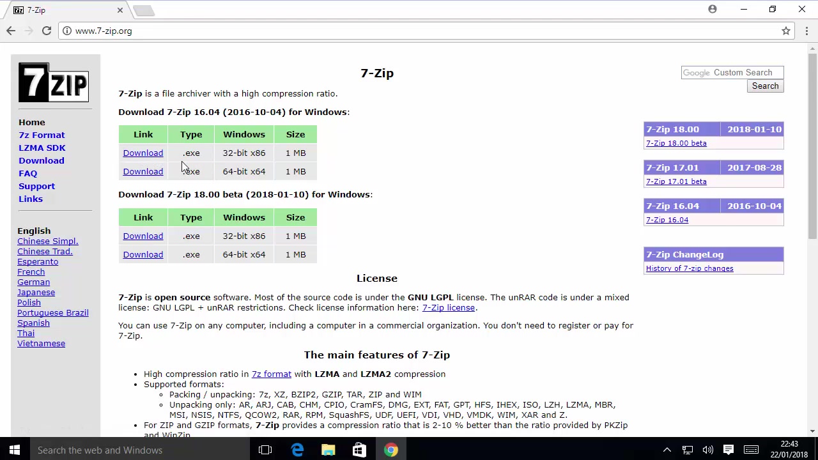Open the Action Center notifications icon
The width and height of the screenshot is (818, 460).
(x=728, y=450)
